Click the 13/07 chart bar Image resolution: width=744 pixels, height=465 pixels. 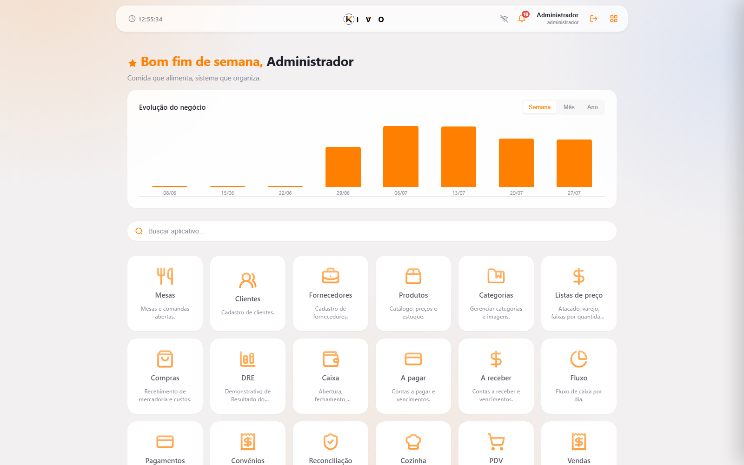(x=458, y=157)
